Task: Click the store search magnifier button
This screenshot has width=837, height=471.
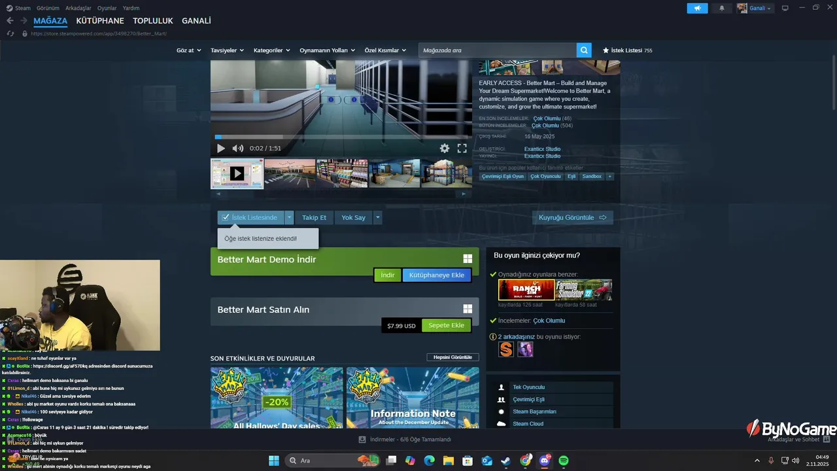Action: (x=584, y=50)
